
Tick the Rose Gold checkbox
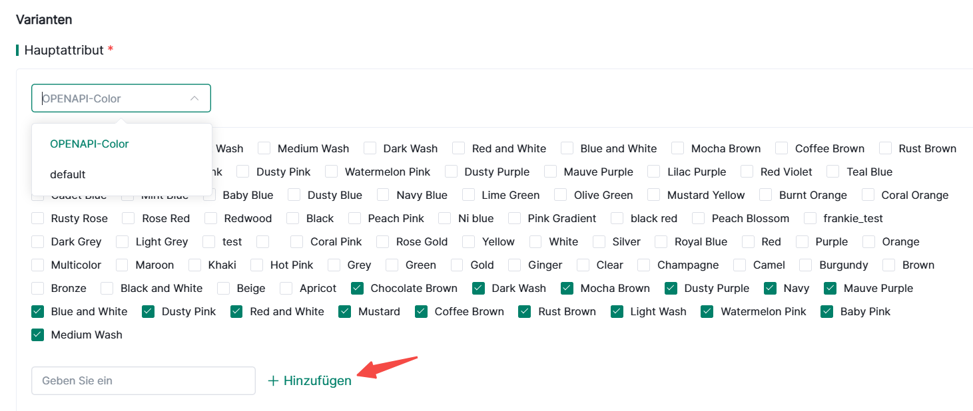(x=383, y=242)
